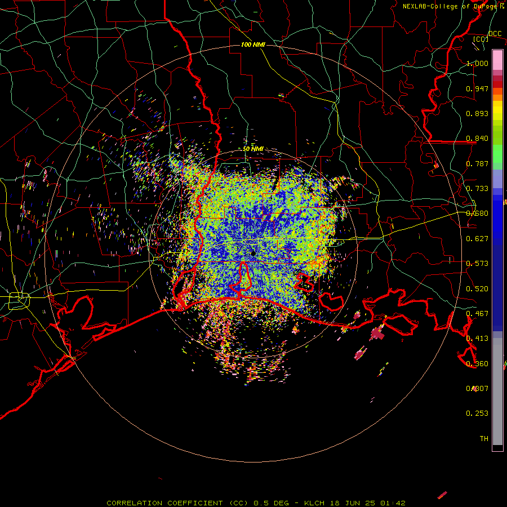
Task: Click the 0.253 value on the color scale
Action: [x=477, y=413]
